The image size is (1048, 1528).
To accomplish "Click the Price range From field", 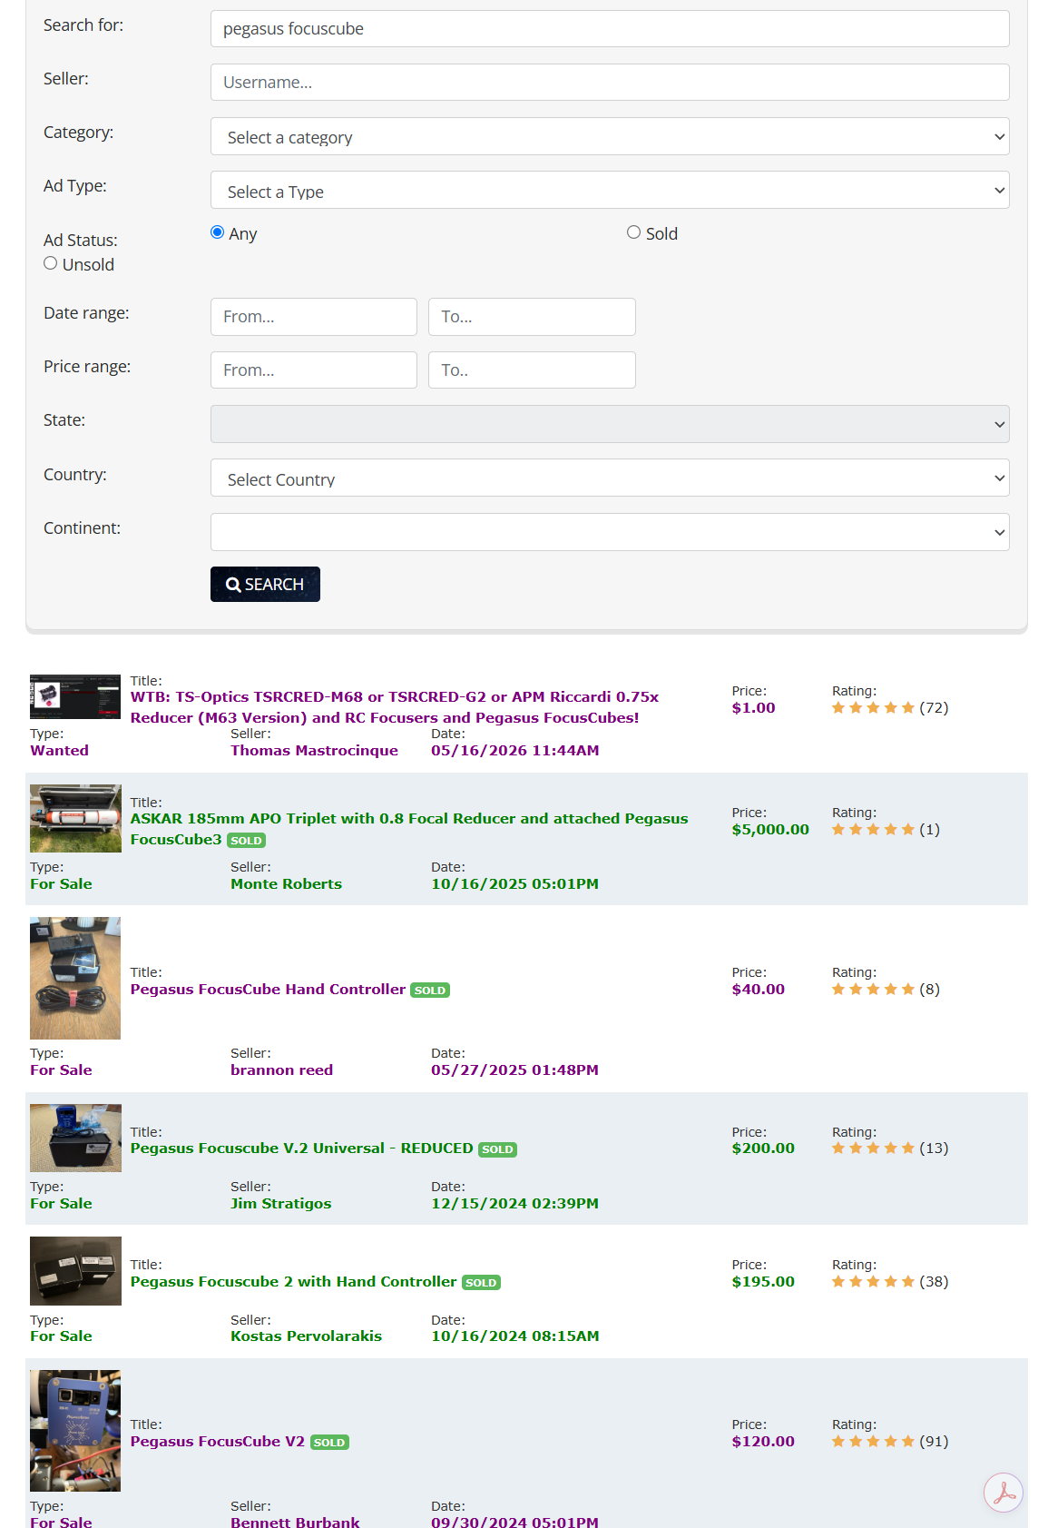I will [314, 370].
